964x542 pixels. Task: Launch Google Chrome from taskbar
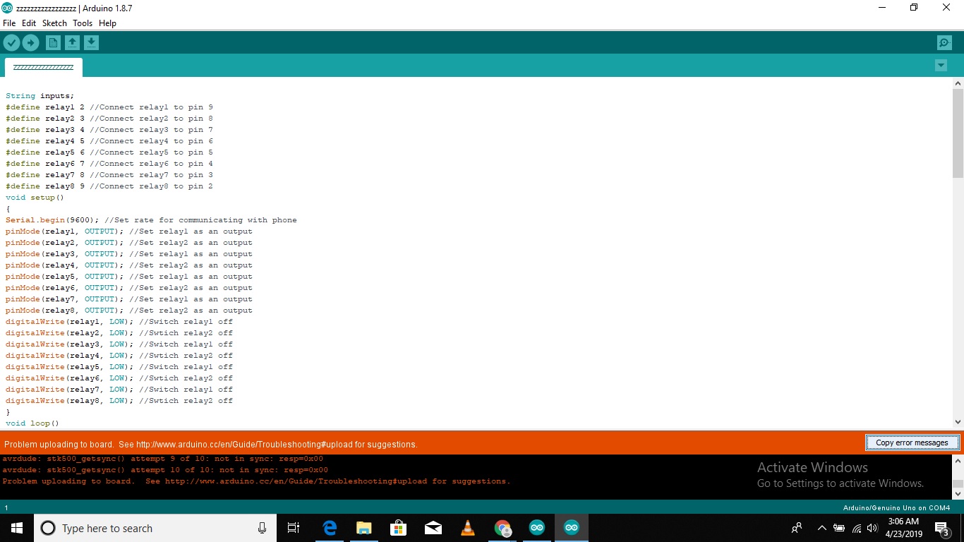point(502,528)
